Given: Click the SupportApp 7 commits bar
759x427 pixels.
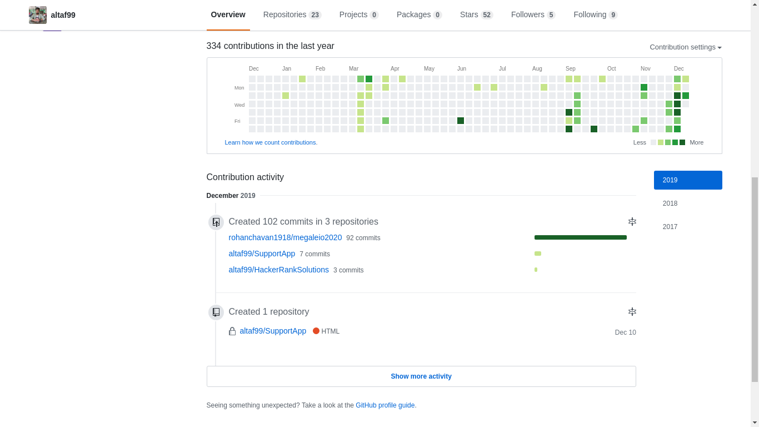Looking at the screenshot, I should click(538, 254).
